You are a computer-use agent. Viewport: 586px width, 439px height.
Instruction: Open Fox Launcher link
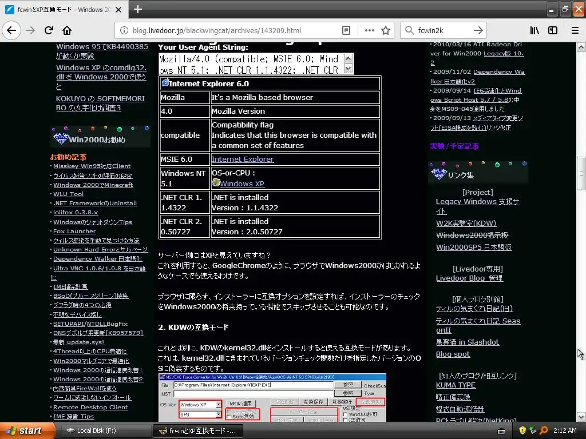pyautogui.click(x=74, y=231)
